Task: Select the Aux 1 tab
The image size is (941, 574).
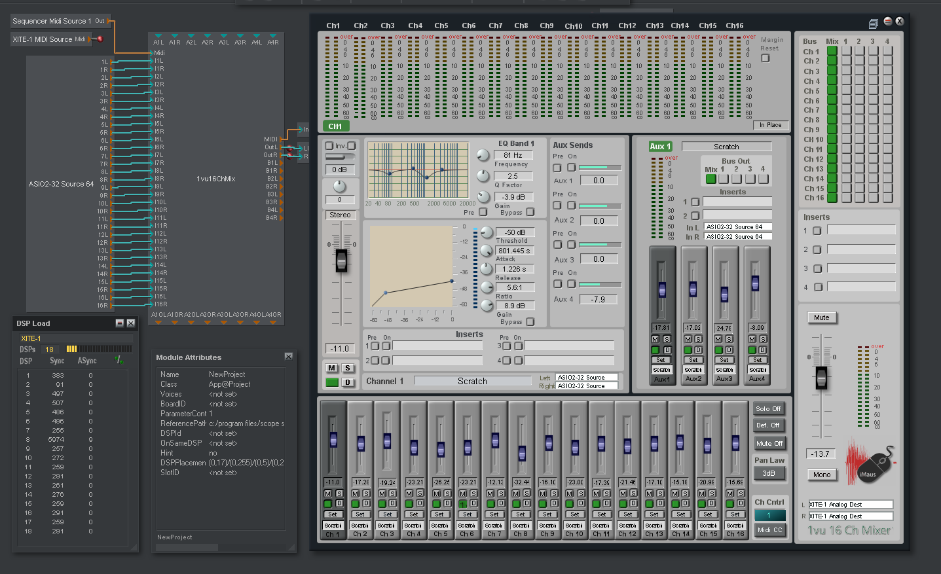Action: (x=659, y=146)
